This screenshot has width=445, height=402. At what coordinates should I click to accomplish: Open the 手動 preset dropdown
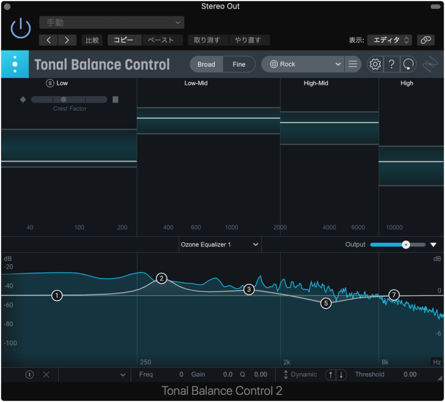point(112,22)
